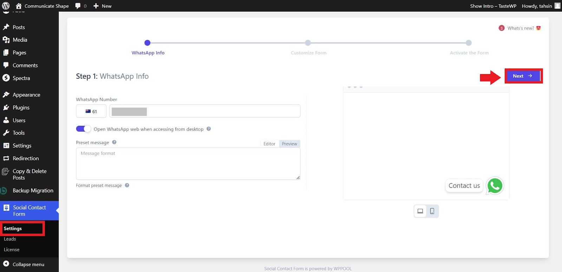Toggle Open WhatsApp web on desktop switch
The image size is (562, 272).
[83, 129]
